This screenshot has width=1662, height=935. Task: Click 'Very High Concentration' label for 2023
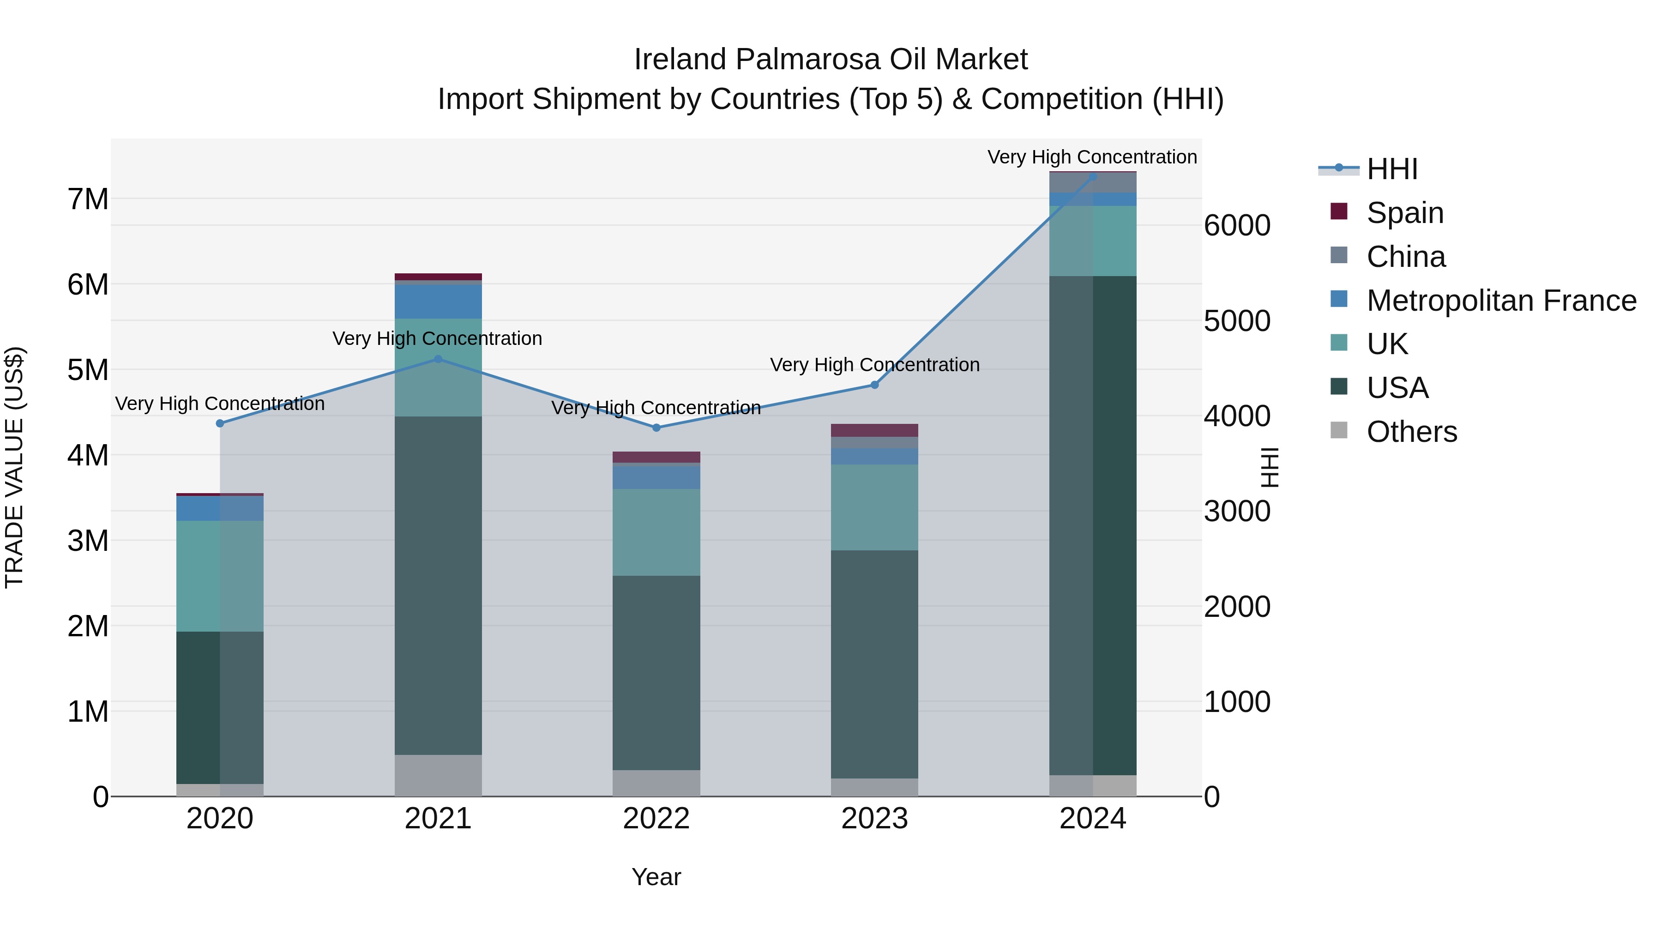[x=875, y=365]
